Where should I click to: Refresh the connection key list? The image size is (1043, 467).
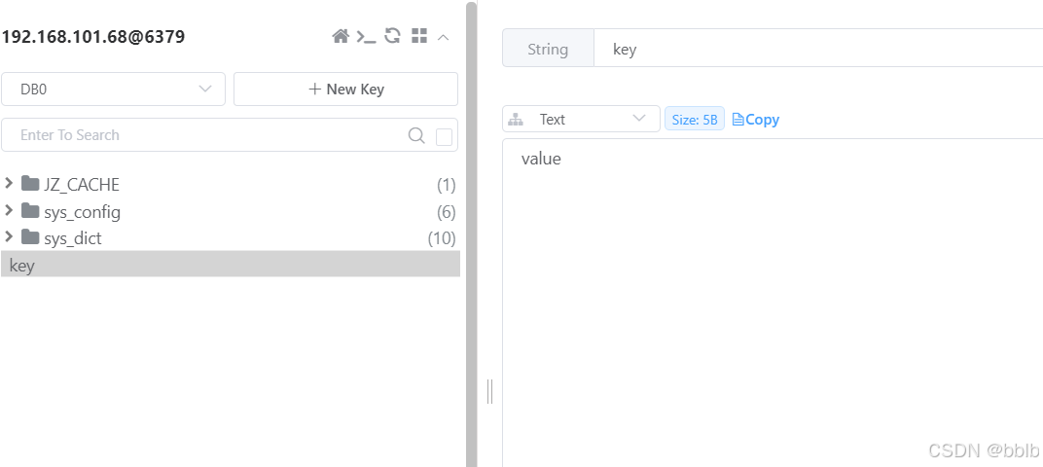click(392, 36)
